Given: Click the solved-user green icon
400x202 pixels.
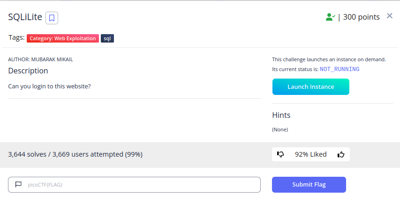Looking at the screenshot, I should [x=330, y=17].
